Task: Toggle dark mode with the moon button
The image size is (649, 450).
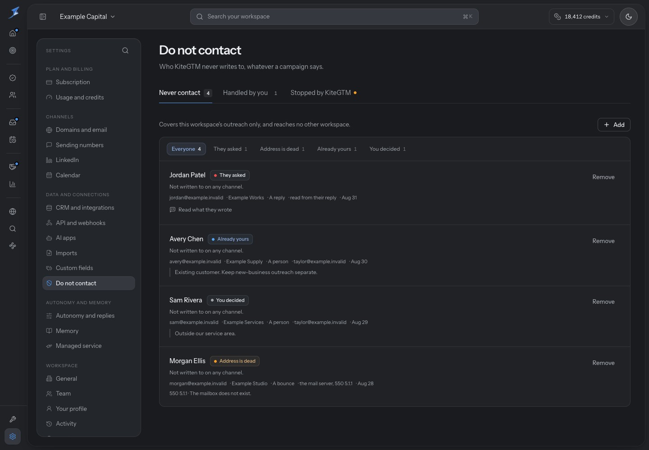Action: [629, 17]
